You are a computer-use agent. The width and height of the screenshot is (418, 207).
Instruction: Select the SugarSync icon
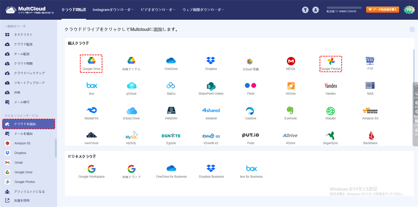coord(331,138)
